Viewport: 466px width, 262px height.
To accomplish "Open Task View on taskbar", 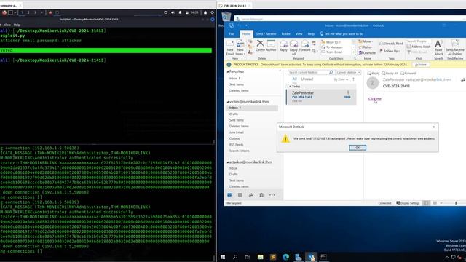I will (248, 257).
